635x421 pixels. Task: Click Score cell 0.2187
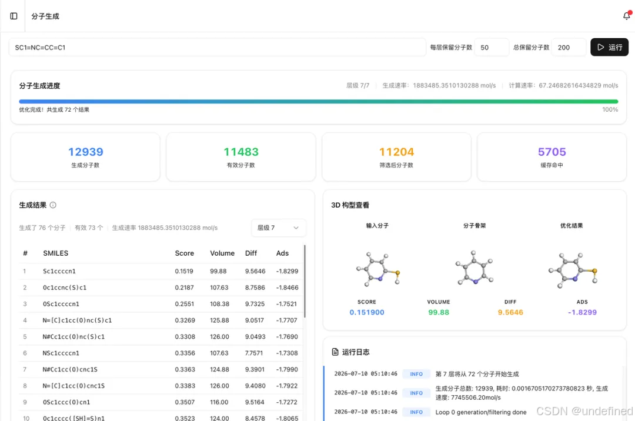click(184, 288)
